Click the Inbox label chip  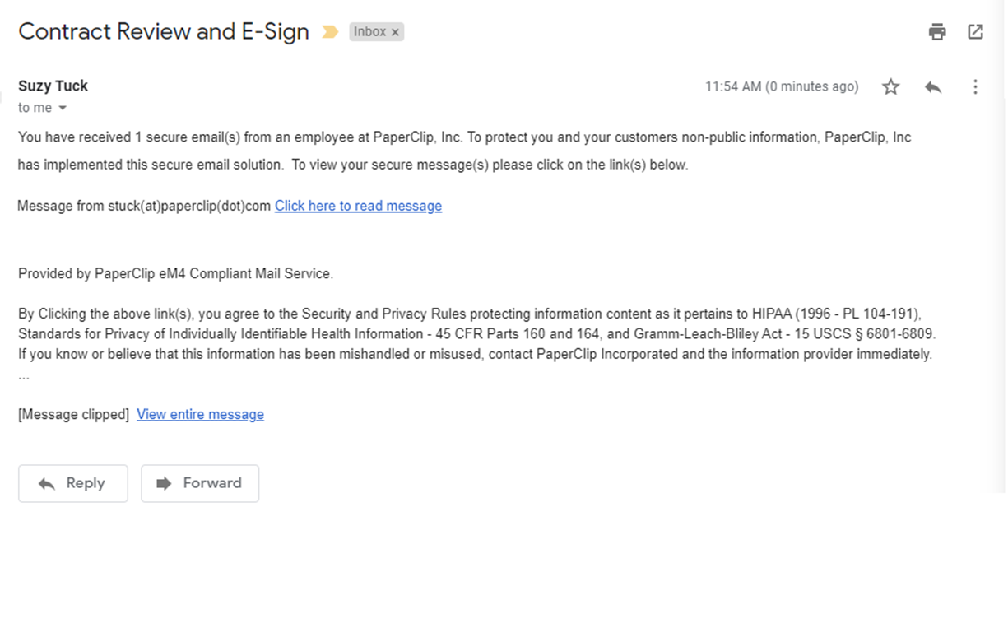pyautogui.click(x=369, y=32)
